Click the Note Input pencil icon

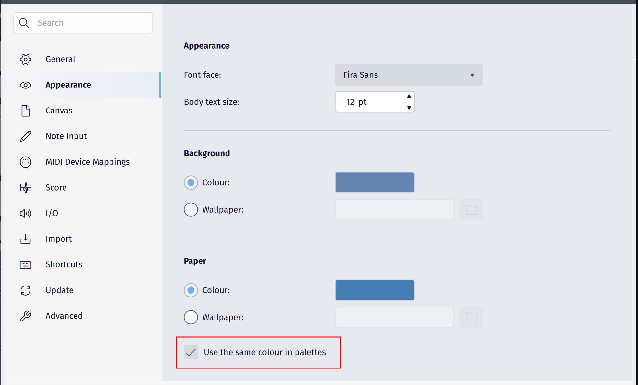pos(26,136)
